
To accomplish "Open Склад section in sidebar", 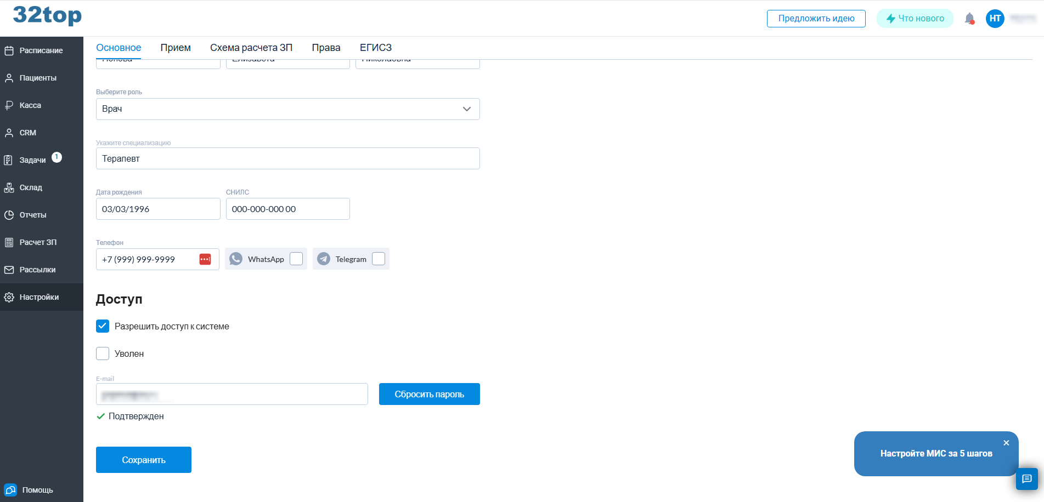I will coord(31,187).
